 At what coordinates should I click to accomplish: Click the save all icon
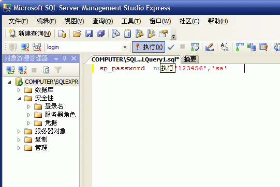(101, 34)
